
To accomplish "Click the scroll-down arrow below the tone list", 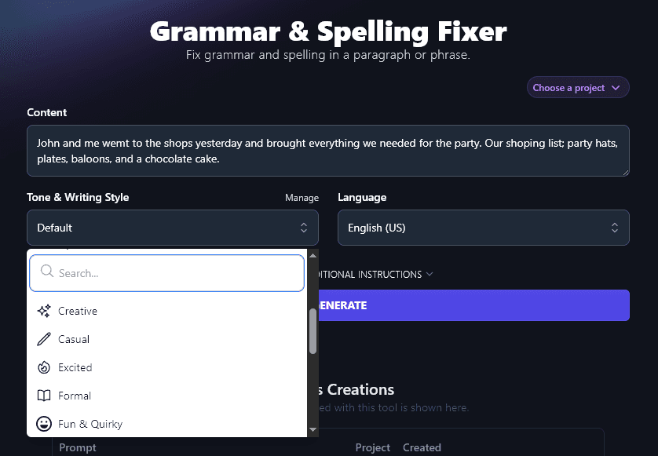I will coord(313,430).
